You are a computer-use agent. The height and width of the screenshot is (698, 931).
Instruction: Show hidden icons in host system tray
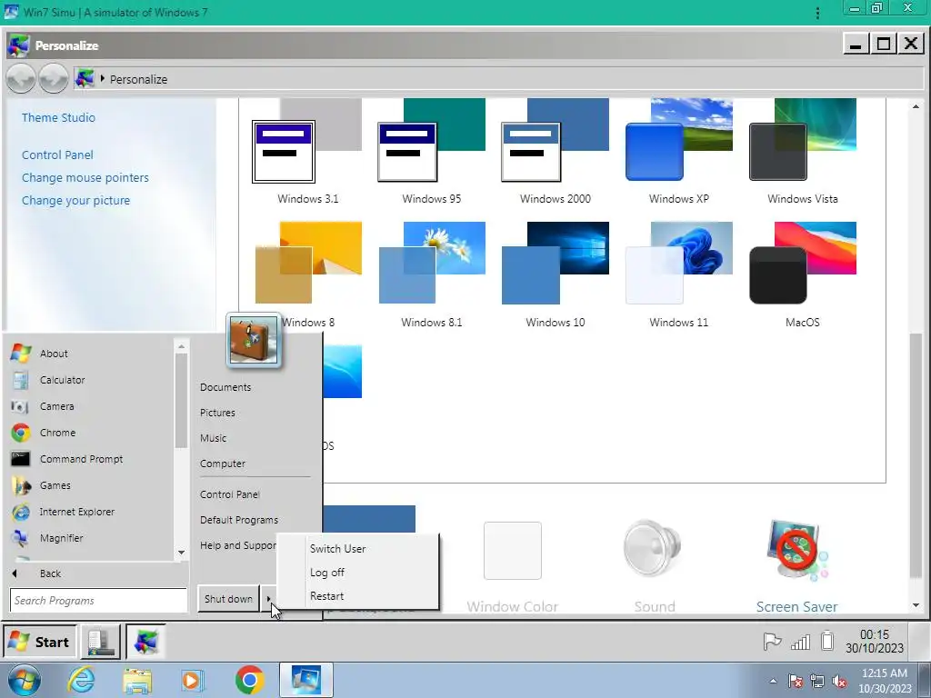tap(773, 682)
